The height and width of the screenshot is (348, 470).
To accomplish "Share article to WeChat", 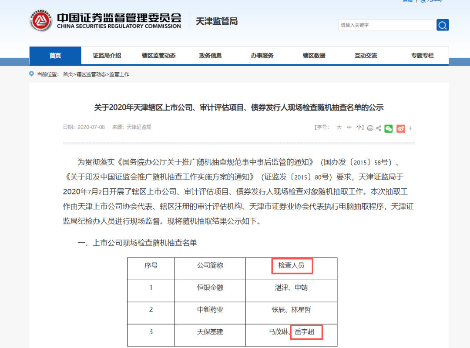I will [389, 128].
